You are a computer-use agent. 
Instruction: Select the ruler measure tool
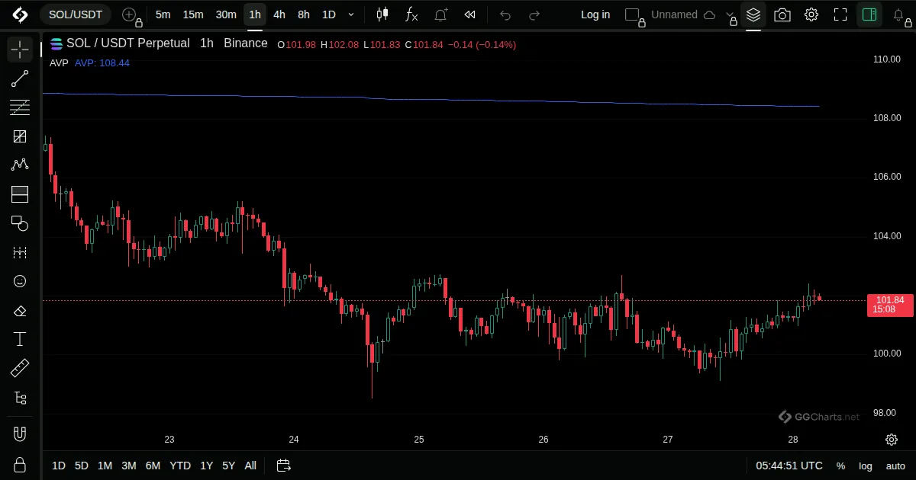tap(20, 369)
